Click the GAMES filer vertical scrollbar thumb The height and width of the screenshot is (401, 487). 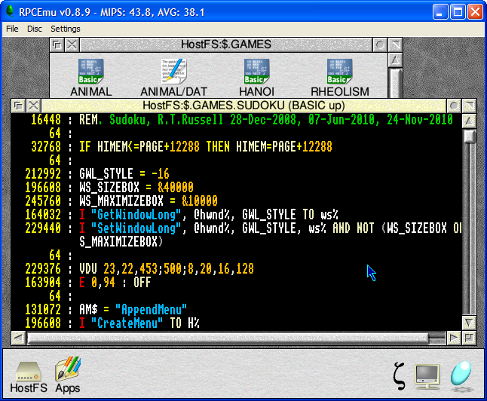tap(395, 83)
